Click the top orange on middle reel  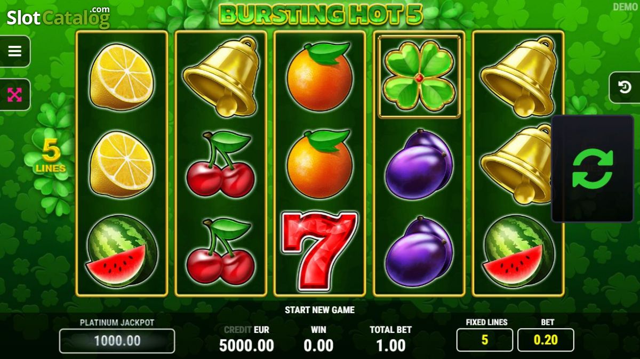pos(319,76)
